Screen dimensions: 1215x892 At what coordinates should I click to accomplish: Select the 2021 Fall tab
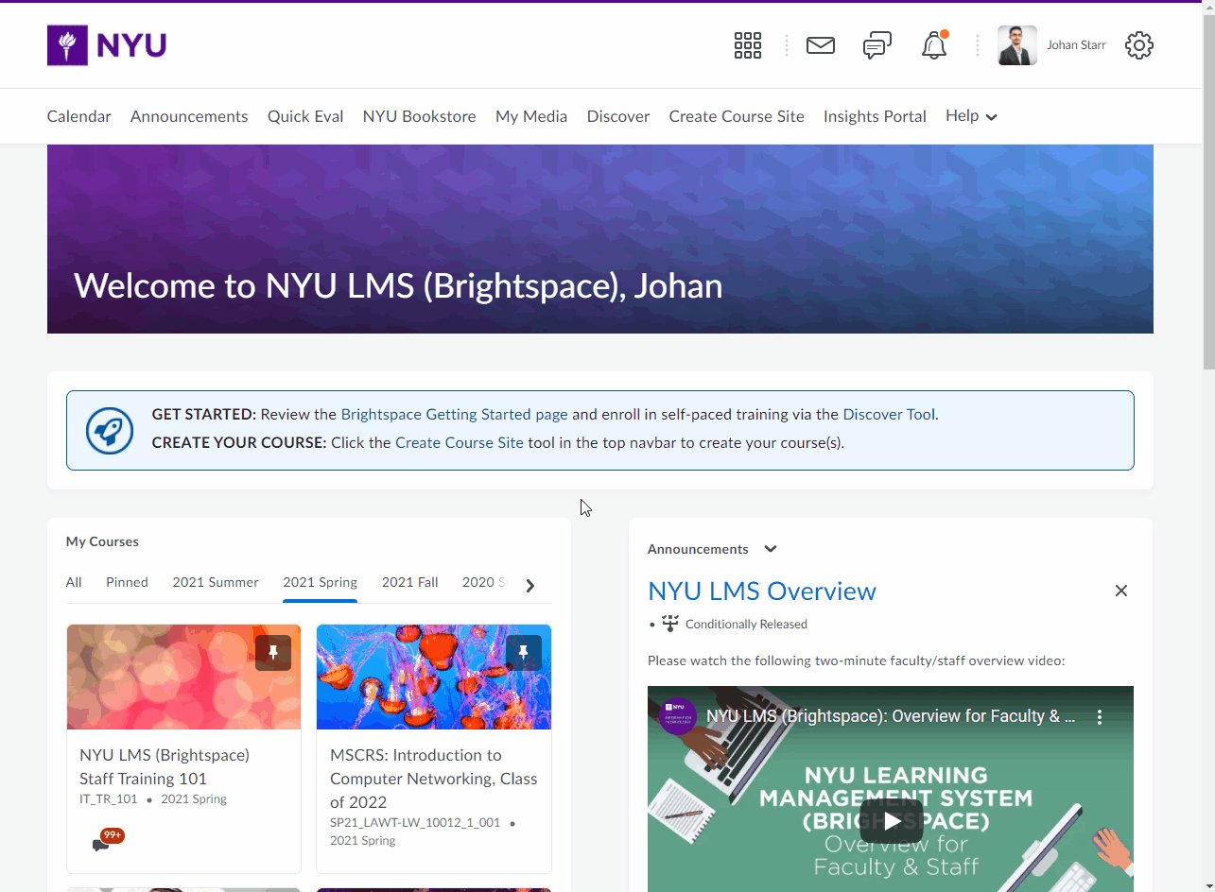(410, 582)
